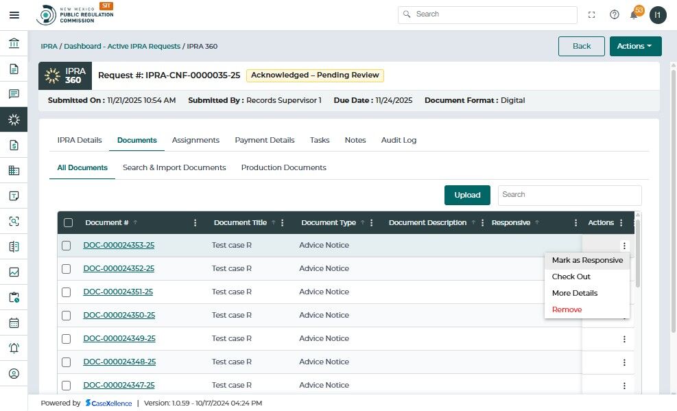This screenshot has width=677, height=411.
Task: Open Document # column options menu
Action: point(195,223)
